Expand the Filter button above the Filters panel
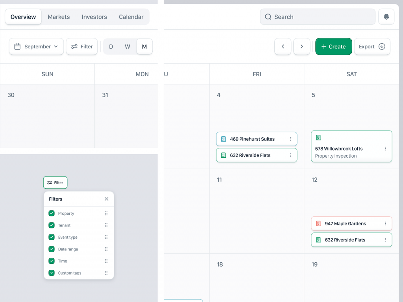Image resolution: width=403 pixels, height=302 pixels. click(55, 182)
